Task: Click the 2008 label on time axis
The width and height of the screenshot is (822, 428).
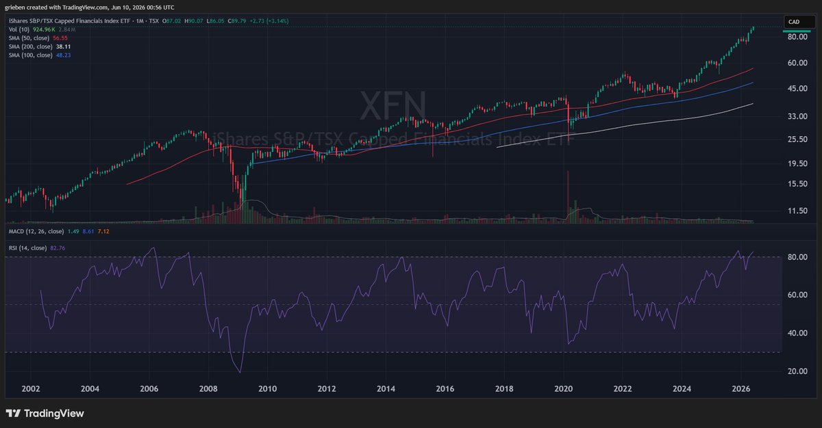Action: pos(208,388)
